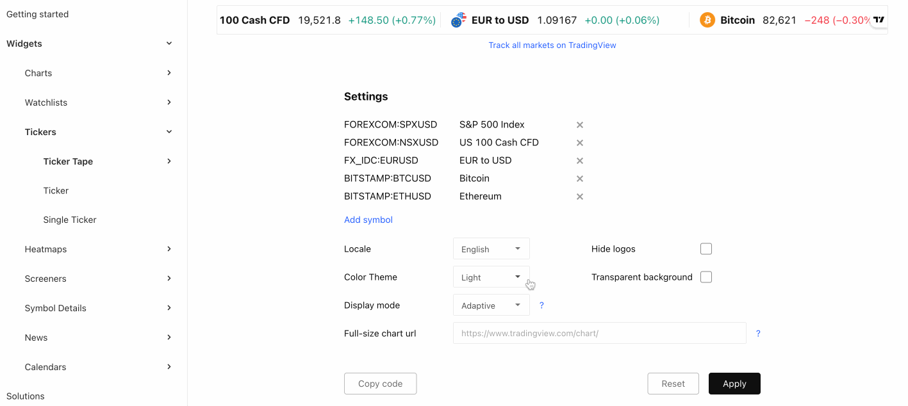Remove the EUR to USD symbol
Screen dimensions: 908x406
coord(580,161)
